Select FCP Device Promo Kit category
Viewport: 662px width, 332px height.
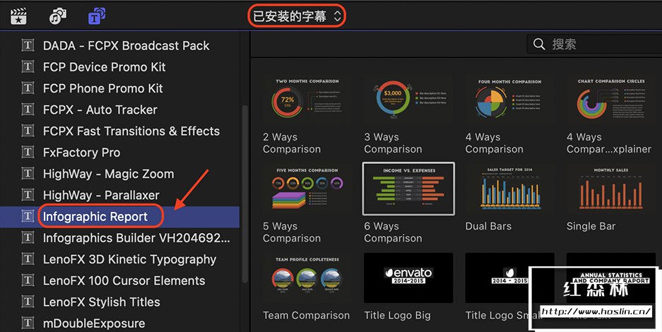(x=105, y=67)
